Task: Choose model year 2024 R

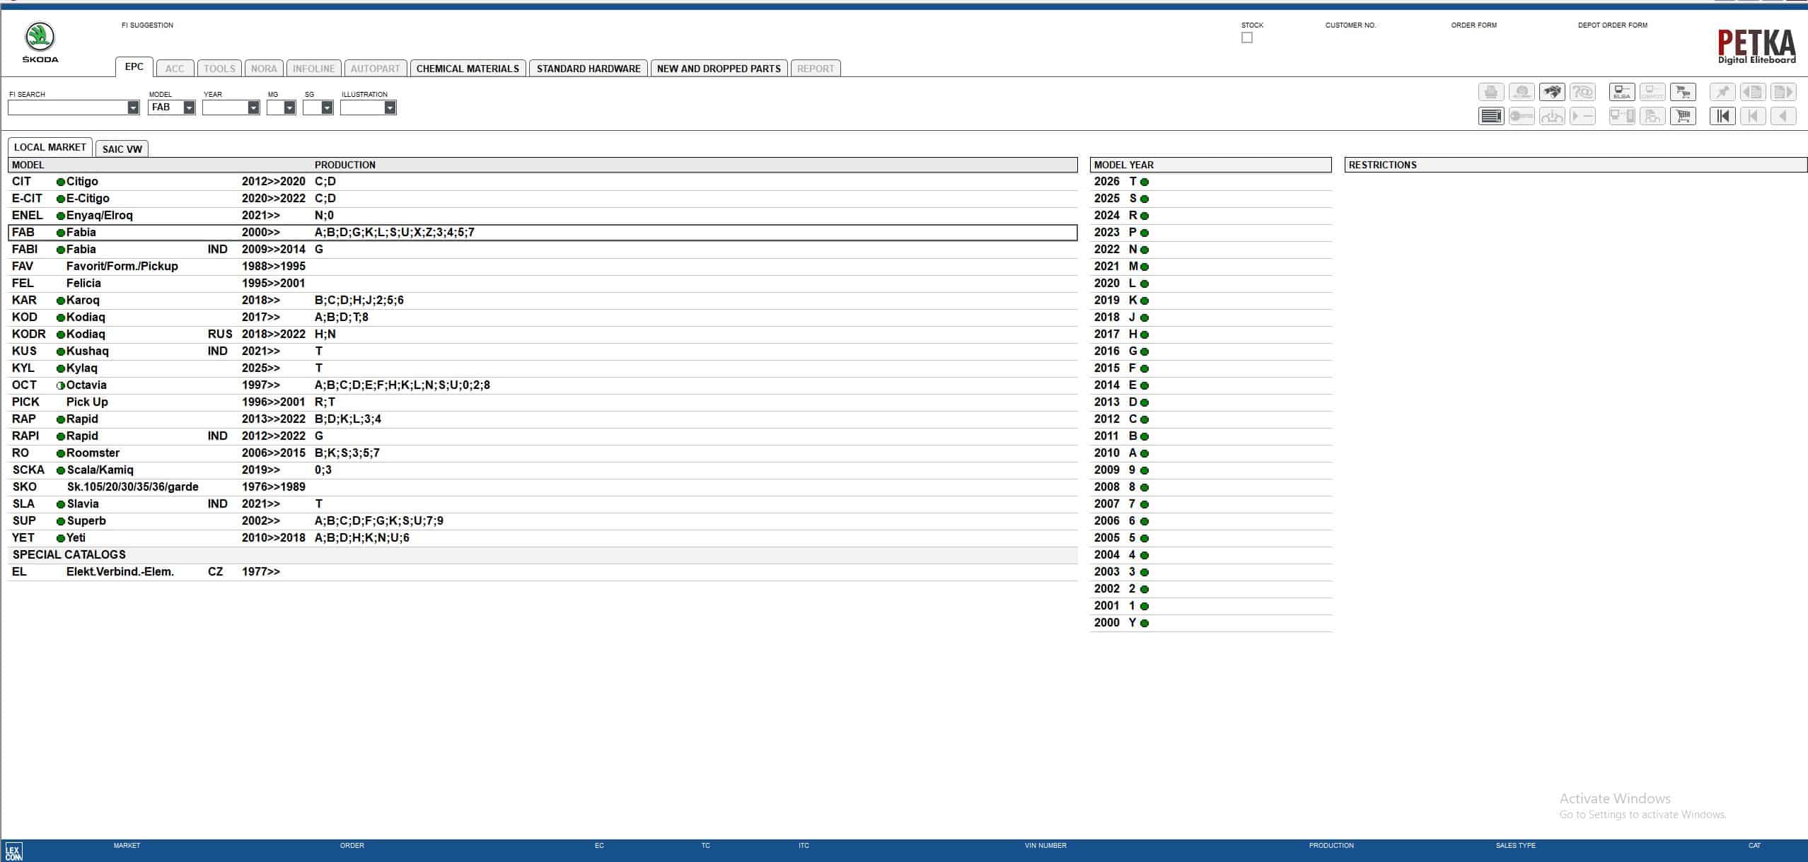Action: point(1210,216)
